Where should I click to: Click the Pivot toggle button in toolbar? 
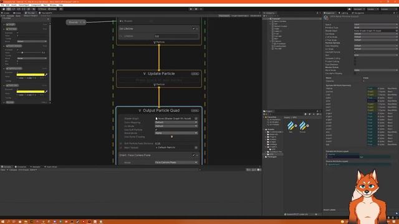click(x=42, y=9)
